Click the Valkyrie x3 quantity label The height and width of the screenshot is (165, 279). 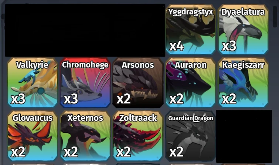click(x=18, y=99)
